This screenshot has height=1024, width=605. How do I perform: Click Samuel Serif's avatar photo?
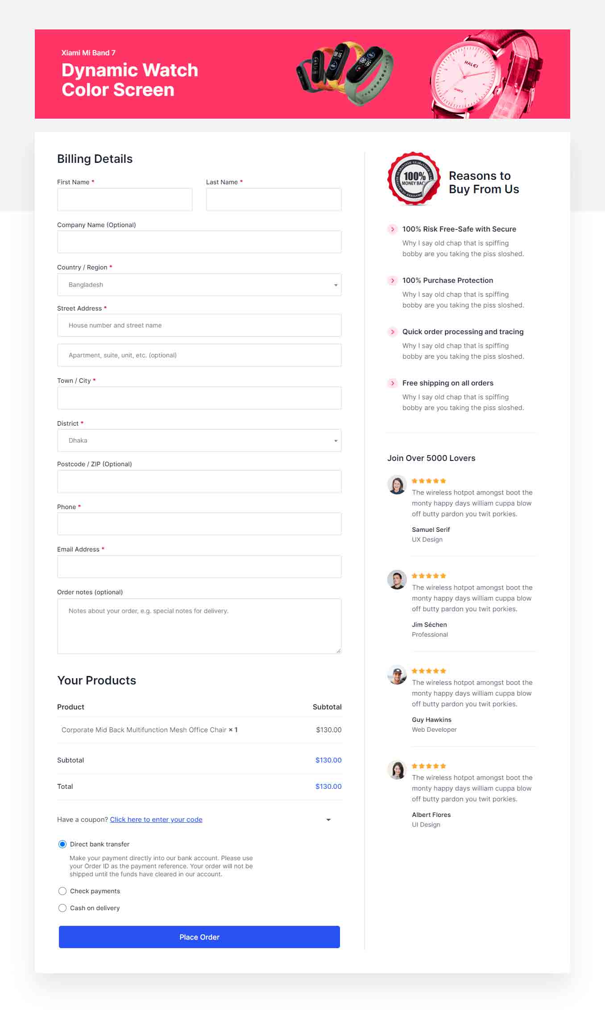[x=397, y=485]
